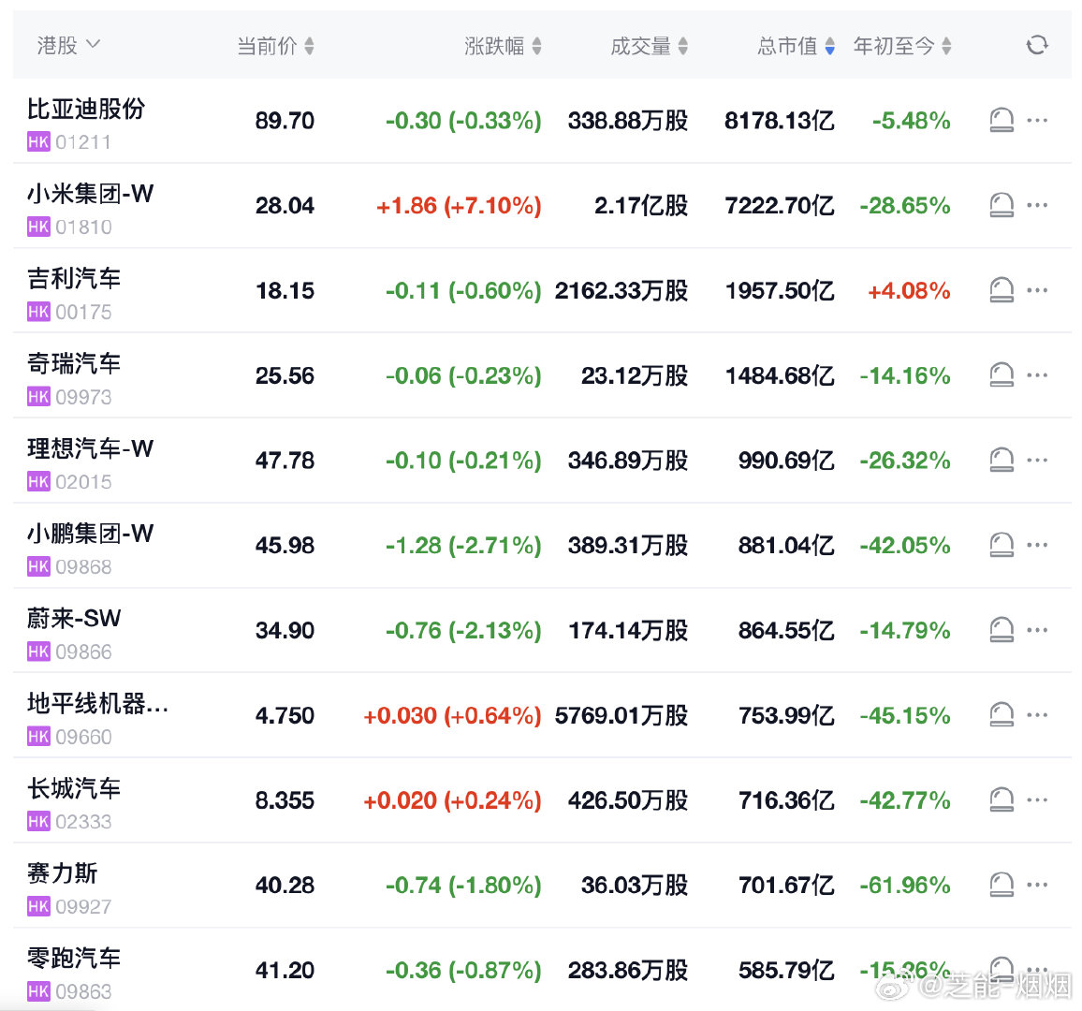Screen dimensions: 1082x1011
Task: Set alert bell for 蔚来-SW
Action: pyautogui.click(x=1002, y=630)
